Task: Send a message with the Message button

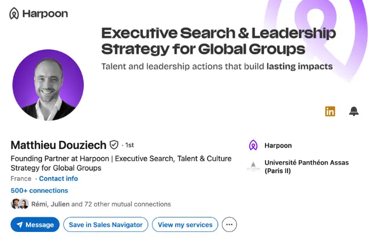Action: 35,225
